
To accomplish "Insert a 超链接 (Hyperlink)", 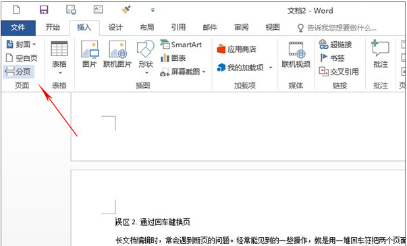I will (x=335, y=45).
